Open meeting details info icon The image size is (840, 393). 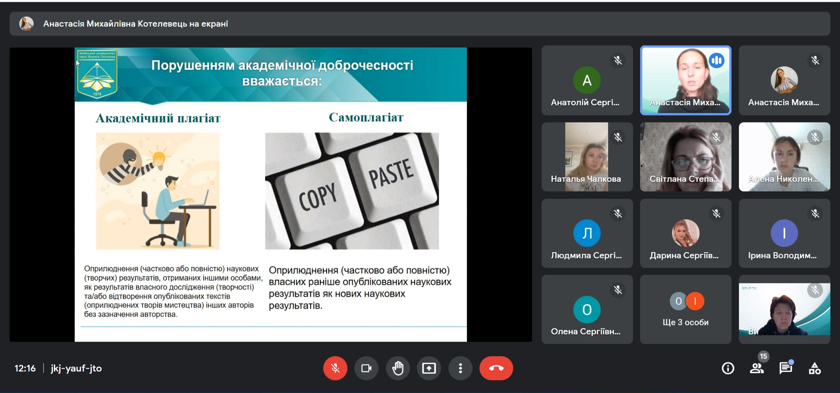[728, 369]
